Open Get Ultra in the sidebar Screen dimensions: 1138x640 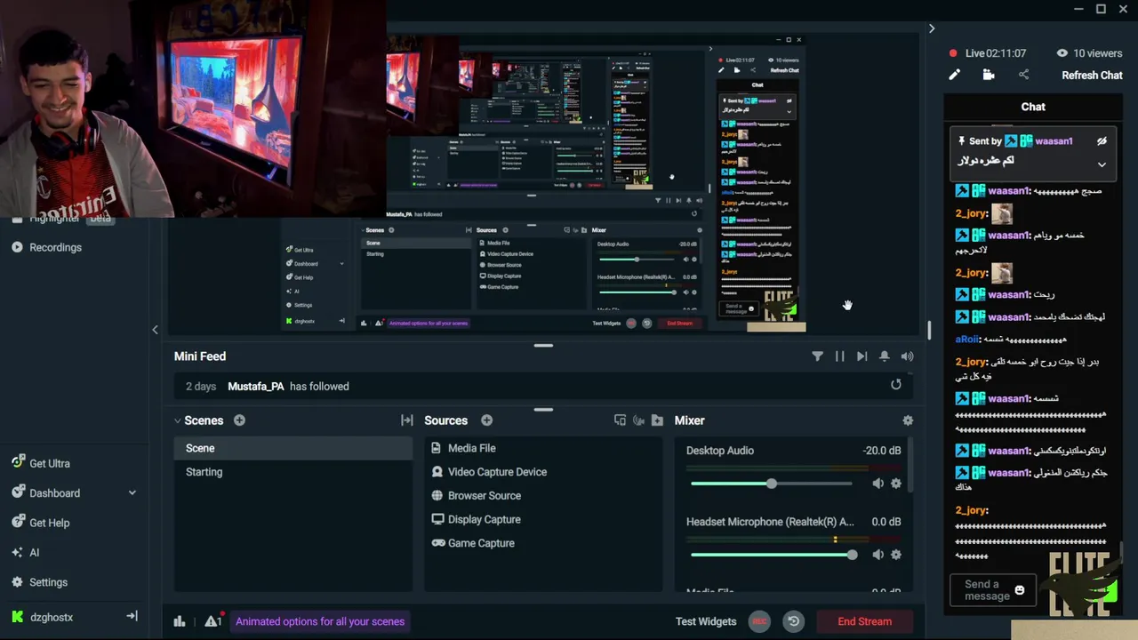[x=50, y=463]
